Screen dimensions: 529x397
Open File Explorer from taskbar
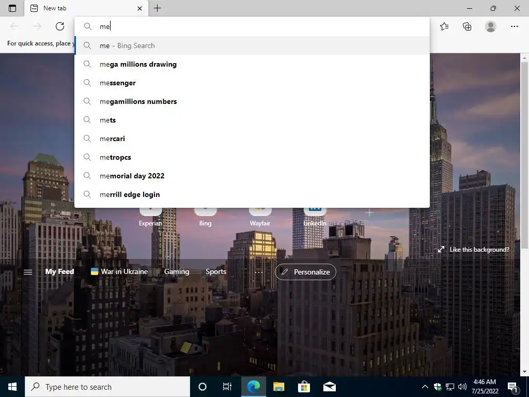tap(278, 387)
